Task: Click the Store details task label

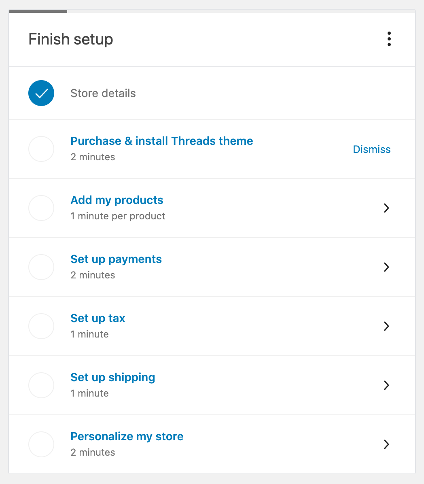Action: 103,93
